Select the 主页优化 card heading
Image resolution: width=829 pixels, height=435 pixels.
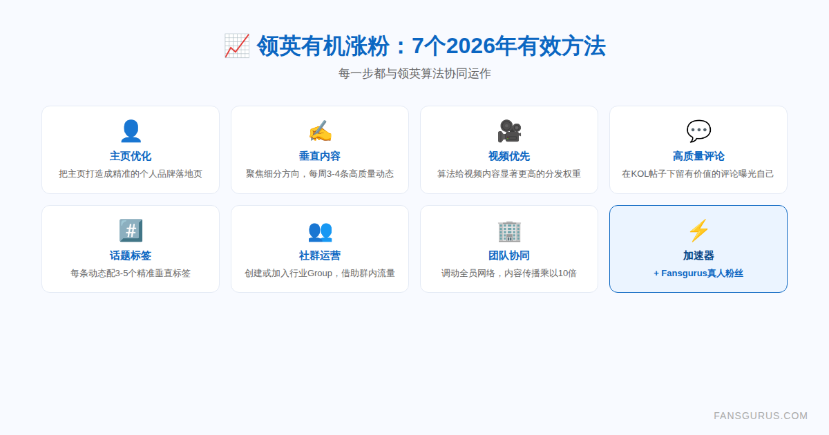[130, 155]
